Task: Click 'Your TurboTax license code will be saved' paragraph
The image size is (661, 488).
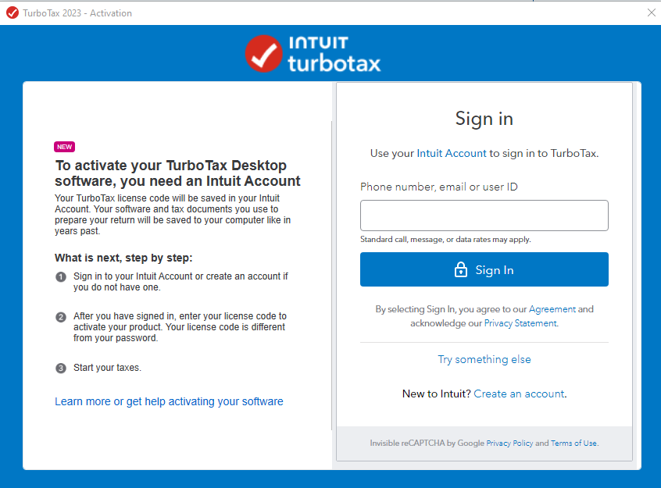Action: click(x=173, y=215)
